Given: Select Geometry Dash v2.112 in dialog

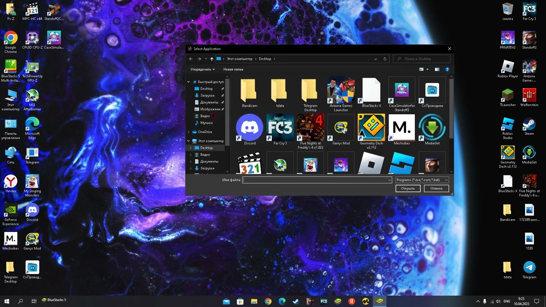Looking at the screenshot, I should pos(371,132).
